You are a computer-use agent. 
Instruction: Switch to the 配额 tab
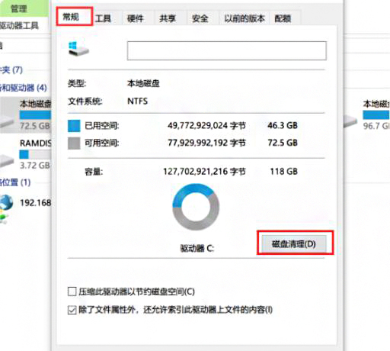[x=283, y=18]
